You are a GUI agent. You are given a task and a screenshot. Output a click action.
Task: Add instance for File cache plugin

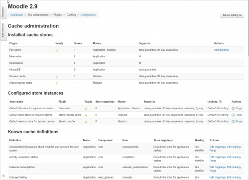tap(221, 50)
